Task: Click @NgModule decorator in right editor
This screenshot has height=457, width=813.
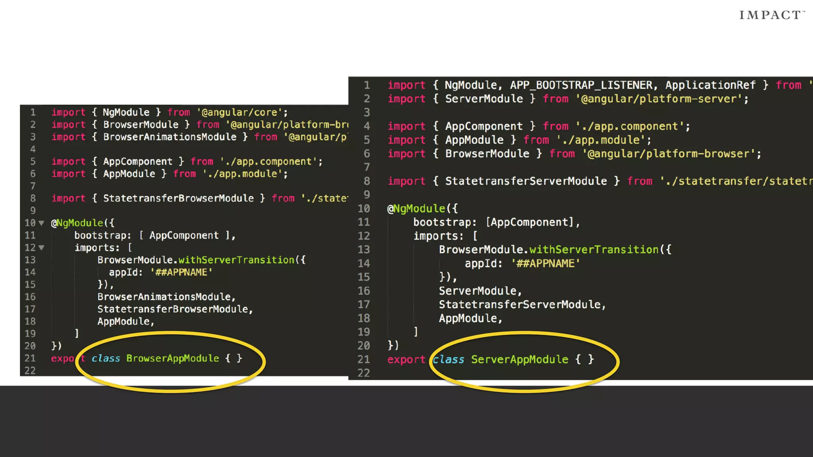Action: [416, 209]
